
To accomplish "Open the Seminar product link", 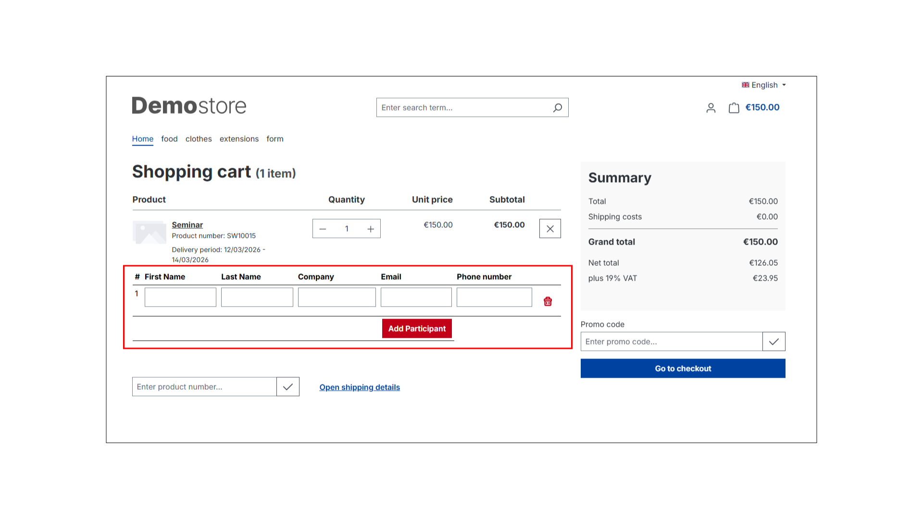I will (x=187, y=225).
